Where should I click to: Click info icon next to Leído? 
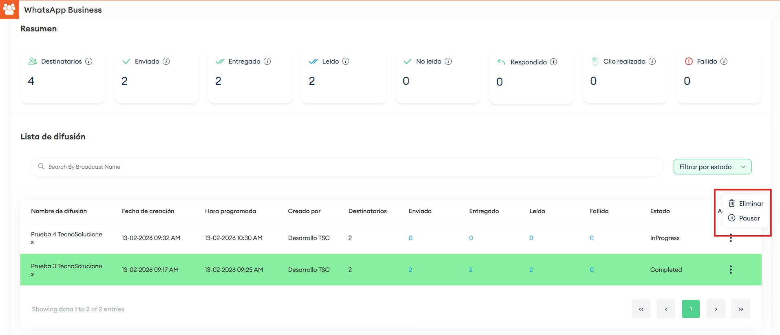(345, 61)
